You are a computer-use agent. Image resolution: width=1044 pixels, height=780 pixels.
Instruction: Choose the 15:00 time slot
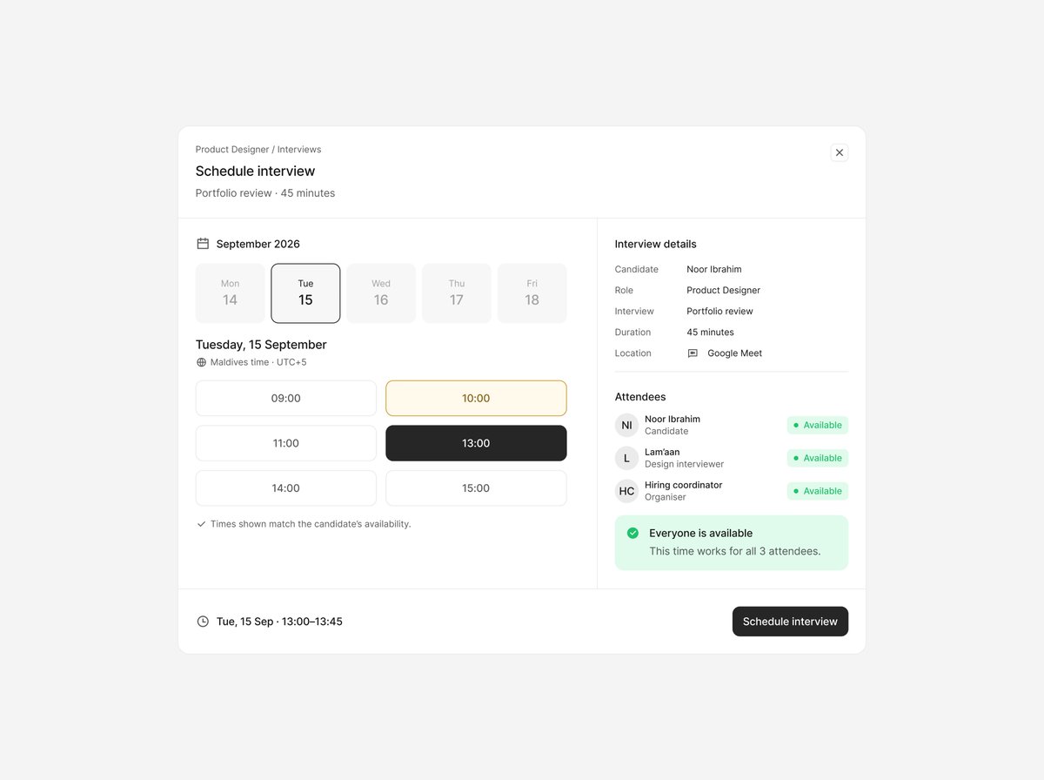476,488
